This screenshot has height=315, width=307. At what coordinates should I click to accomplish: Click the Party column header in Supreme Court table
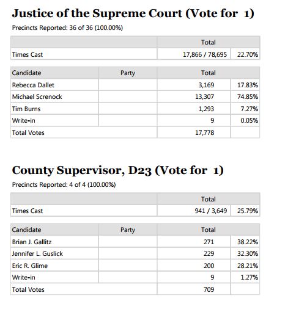click(128, 73)
